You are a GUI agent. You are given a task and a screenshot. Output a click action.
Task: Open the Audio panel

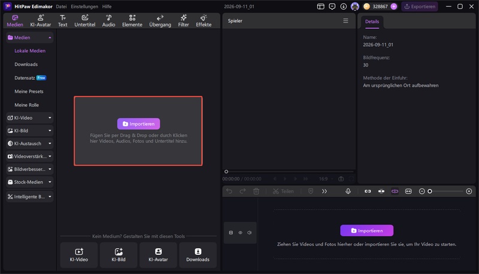[109, 21]
